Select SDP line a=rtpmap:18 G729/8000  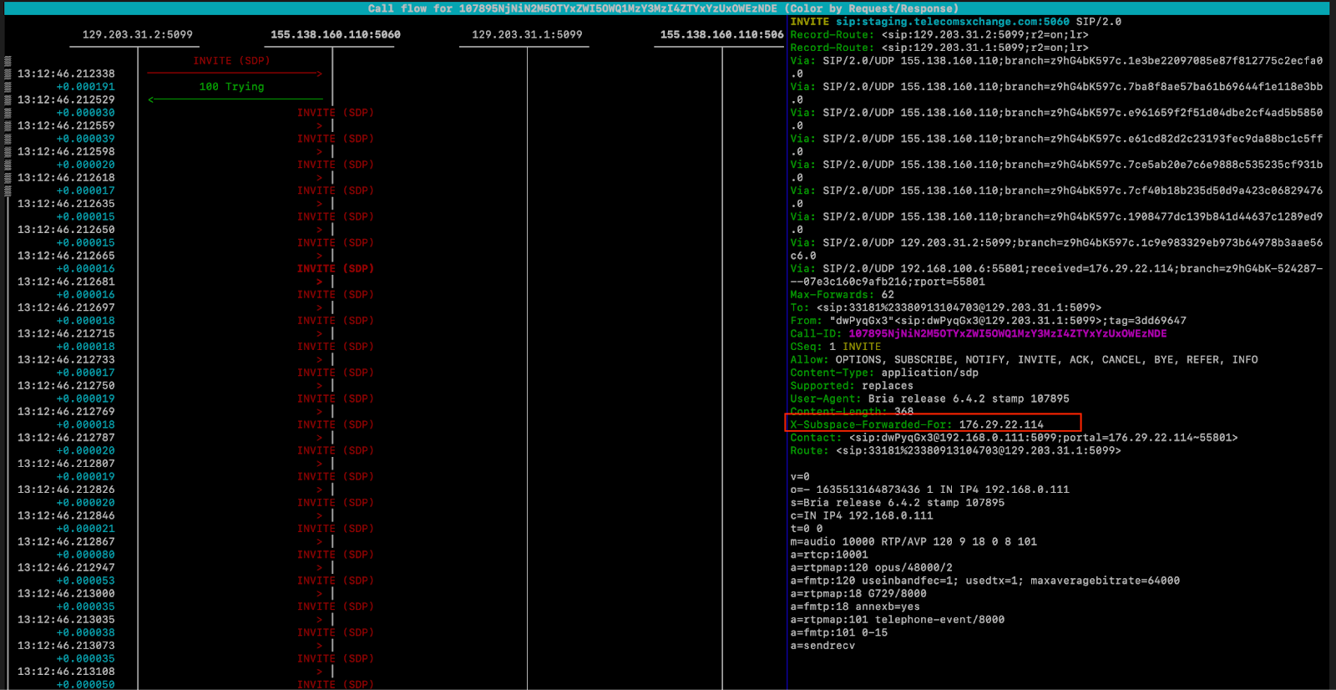tap(858, 594)
